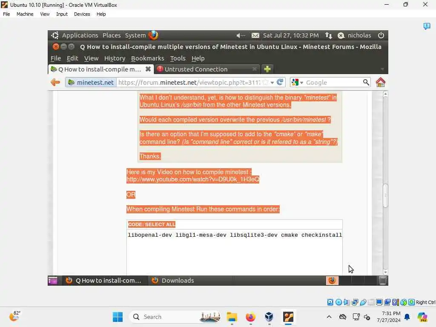Click the VirtualBox optical disc status icon

338,302
